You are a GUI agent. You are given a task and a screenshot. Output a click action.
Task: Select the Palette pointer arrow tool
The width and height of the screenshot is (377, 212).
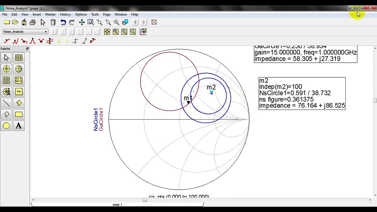click(6, 57)
